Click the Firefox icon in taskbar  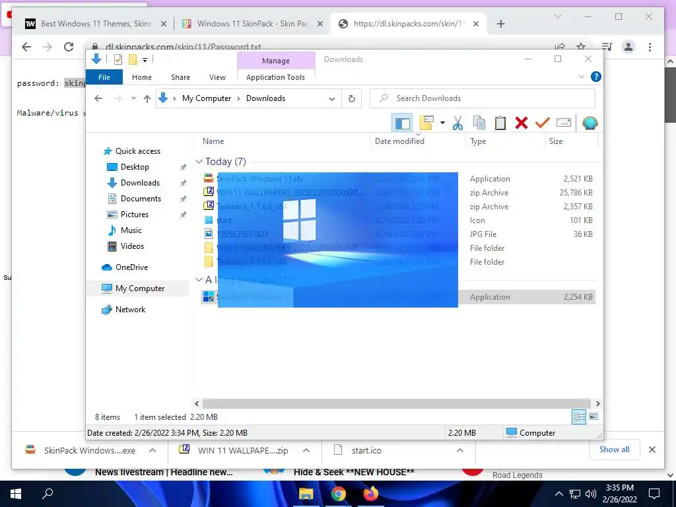coord(370,494)
